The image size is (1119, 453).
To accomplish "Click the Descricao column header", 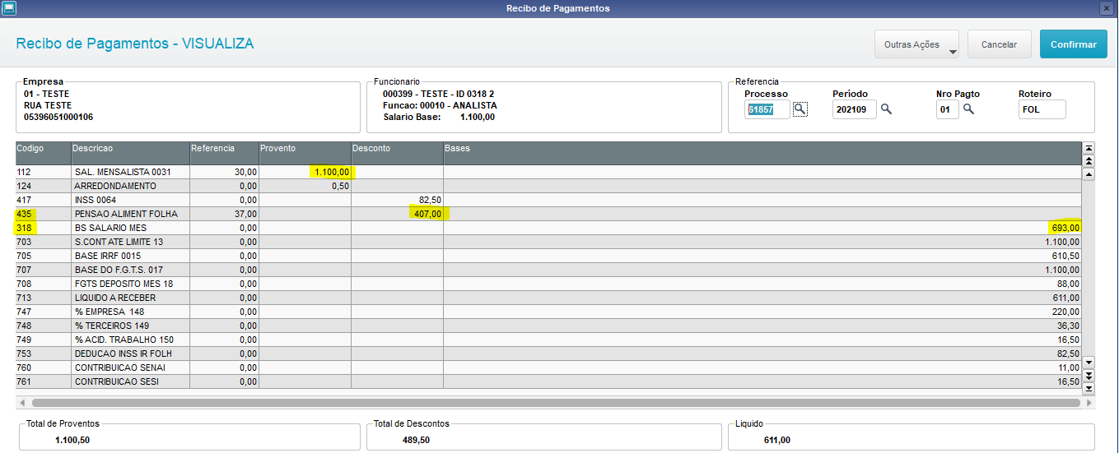I will coord(129,153).
